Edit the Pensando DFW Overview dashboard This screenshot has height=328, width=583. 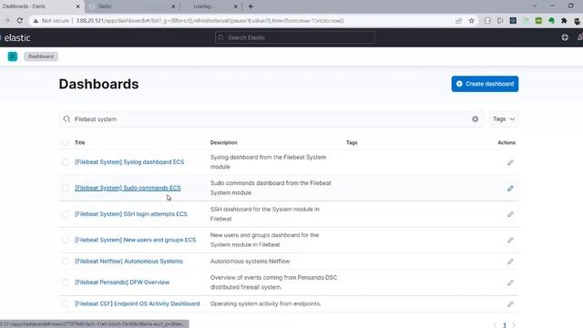tap(510, 282)
